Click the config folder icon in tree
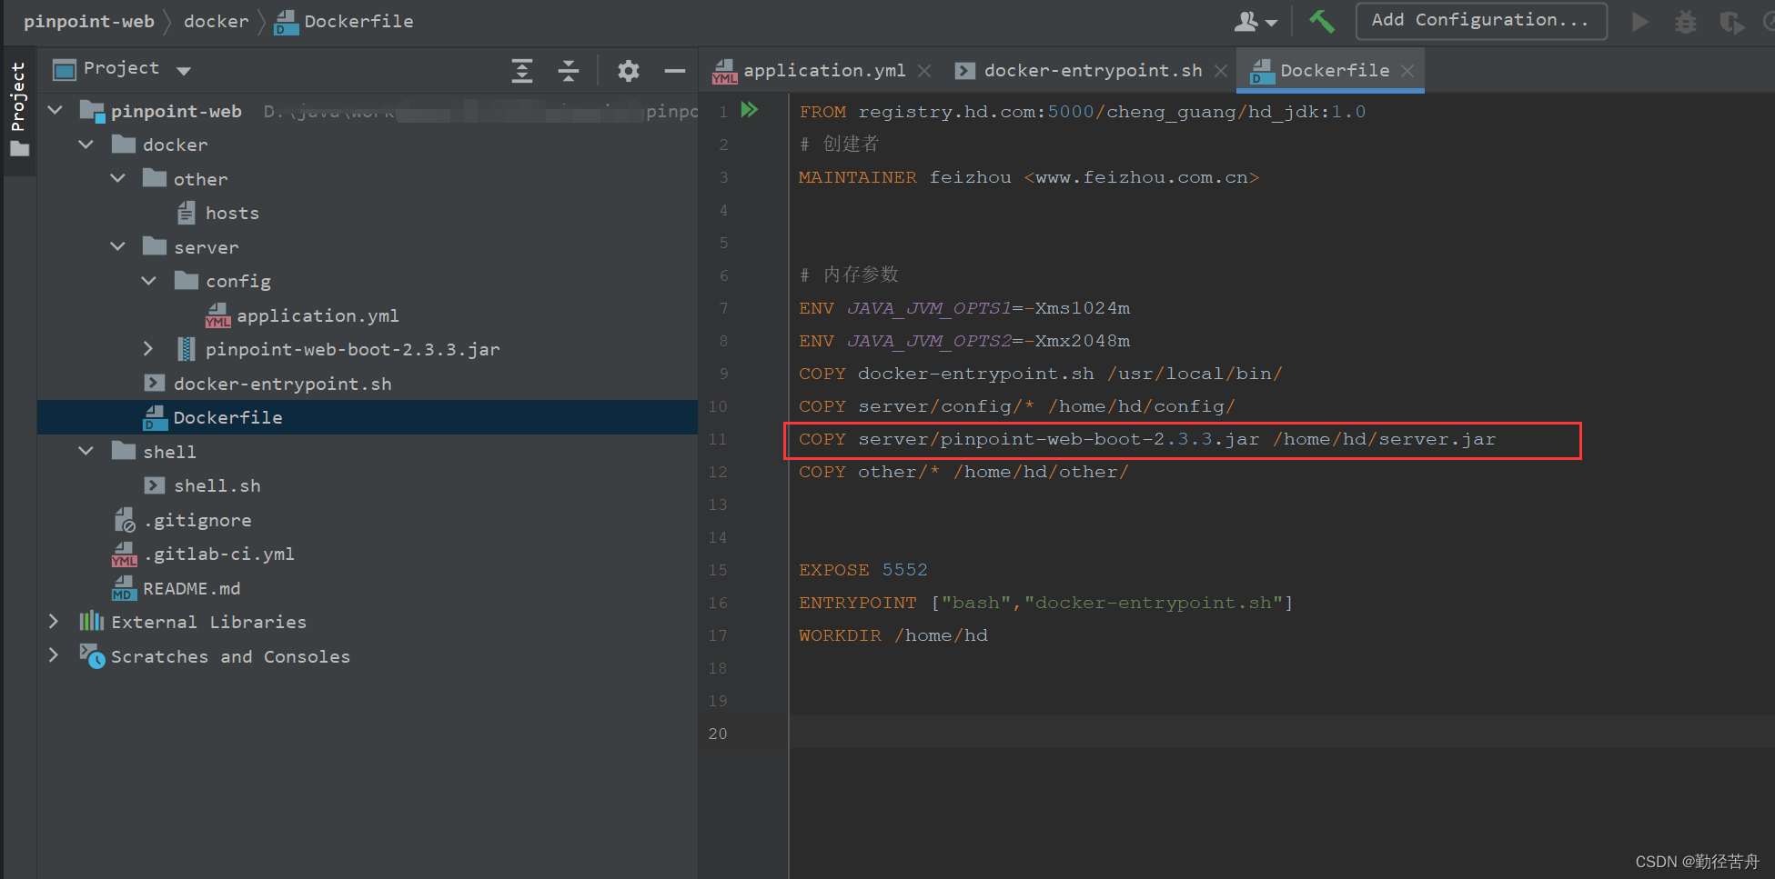Screen dimensions: 1775x879 click(187, 281)
